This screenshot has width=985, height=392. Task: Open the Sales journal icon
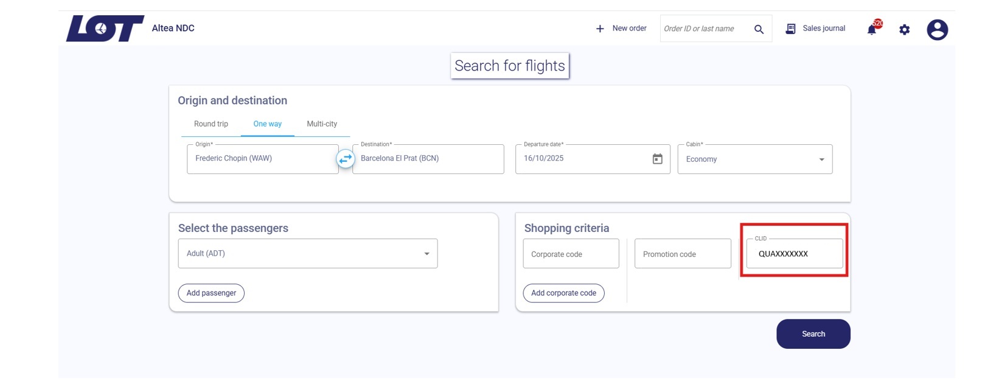point(790,29)
